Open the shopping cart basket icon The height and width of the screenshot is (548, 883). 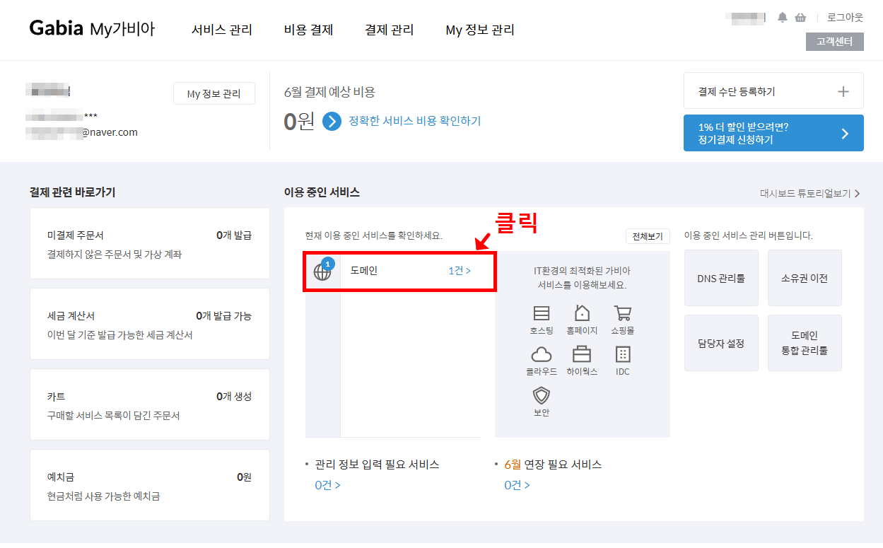800,17
